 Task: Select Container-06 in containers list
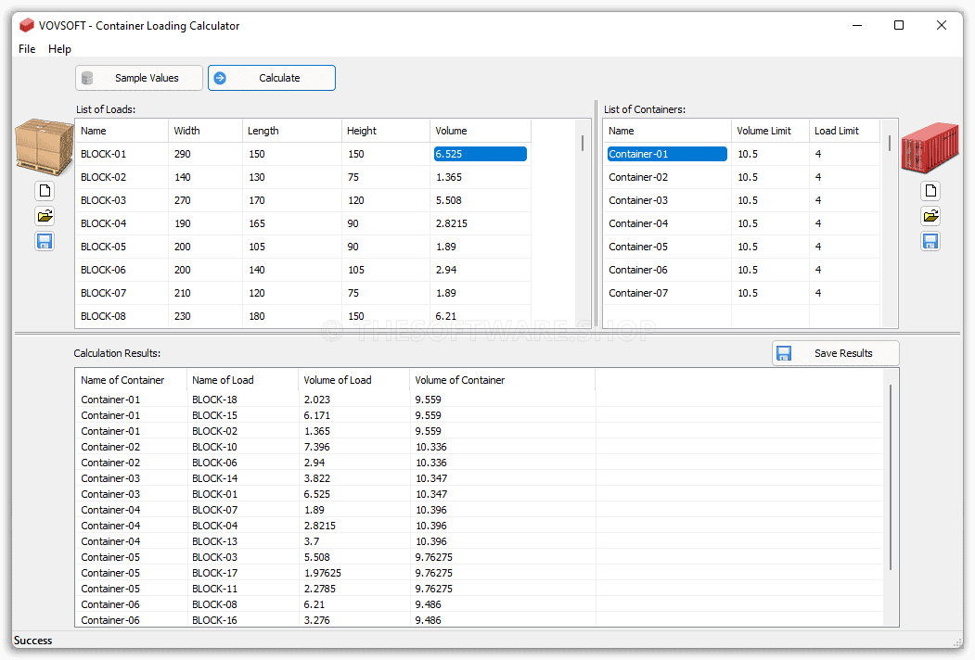pos(638,270)
